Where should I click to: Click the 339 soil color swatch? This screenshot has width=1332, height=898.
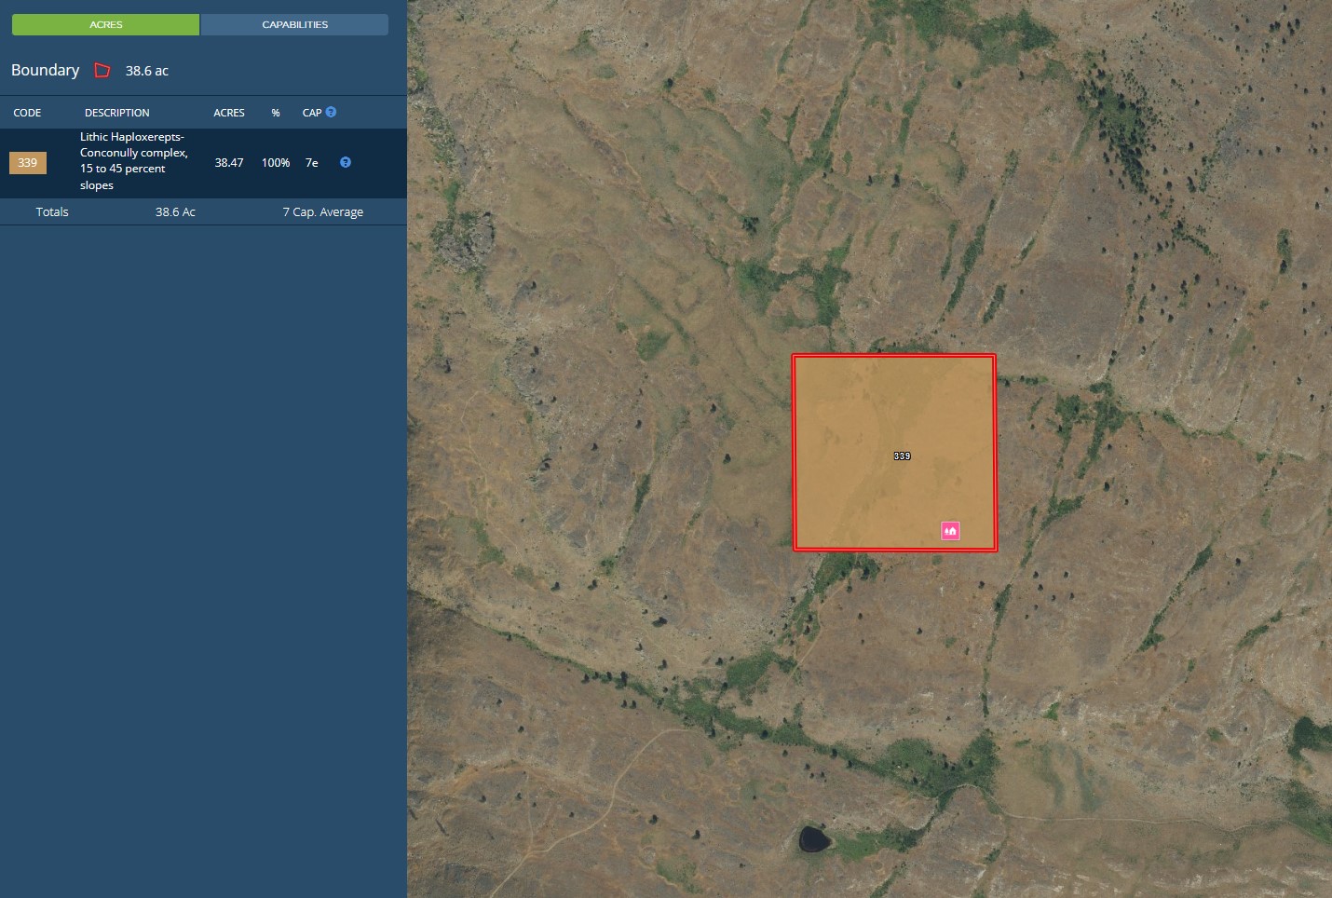[28, 163]
